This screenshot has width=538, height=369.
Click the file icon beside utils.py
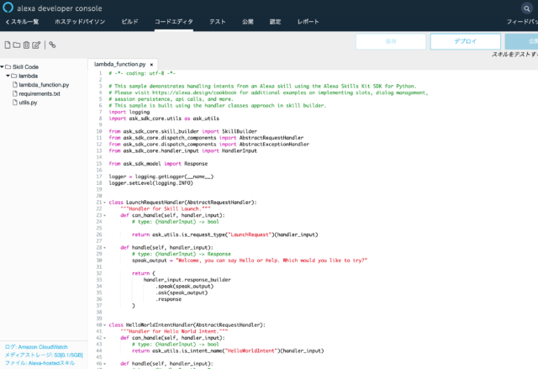coord(15,103)
